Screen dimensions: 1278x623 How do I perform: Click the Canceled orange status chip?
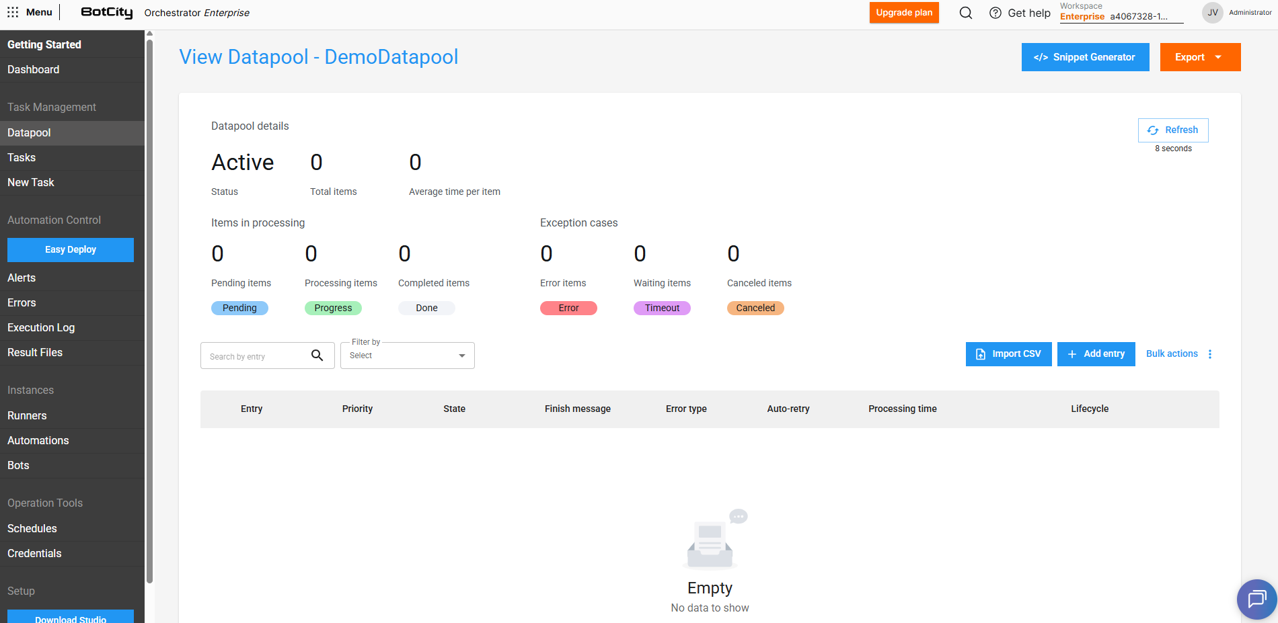755,308
